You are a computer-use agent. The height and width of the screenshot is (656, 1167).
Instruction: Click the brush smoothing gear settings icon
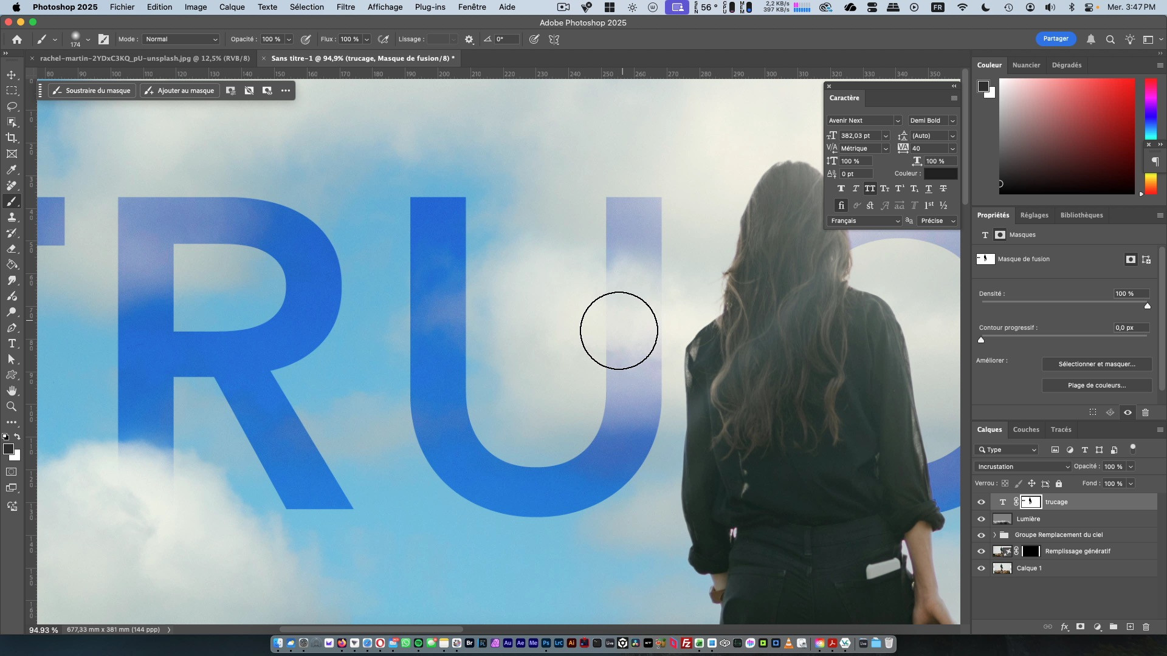click(469, 39)
